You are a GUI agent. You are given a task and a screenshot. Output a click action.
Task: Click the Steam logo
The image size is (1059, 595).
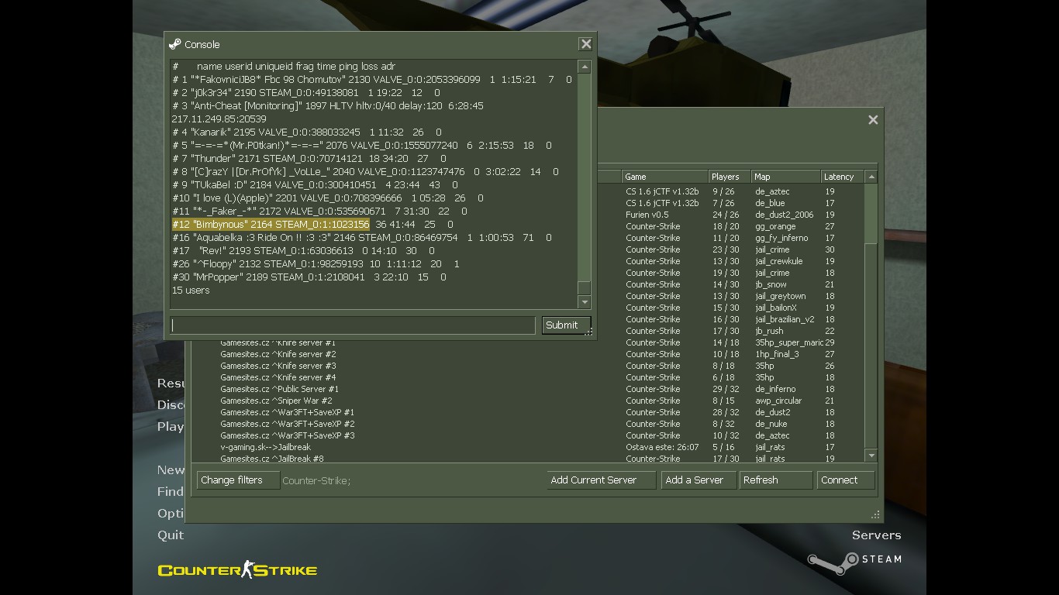point(854,561)
